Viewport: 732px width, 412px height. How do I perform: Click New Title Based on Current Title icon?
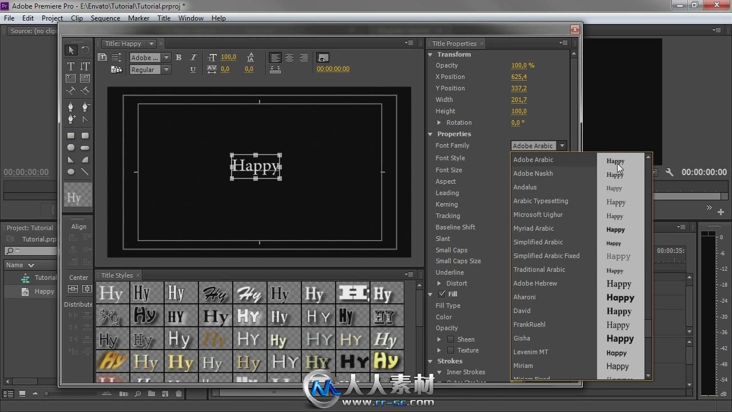[102, 57]
